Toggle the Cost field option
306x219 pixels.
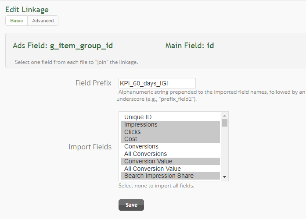(170, 139)
